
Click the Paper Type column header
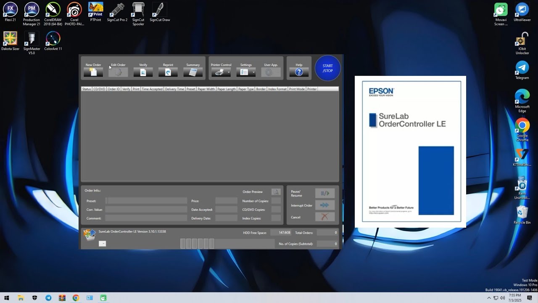point(246,89)
